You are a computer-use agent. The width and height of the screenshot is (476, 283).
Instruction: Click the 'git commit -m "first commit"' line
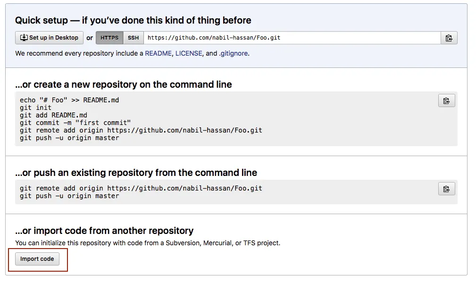75,123
